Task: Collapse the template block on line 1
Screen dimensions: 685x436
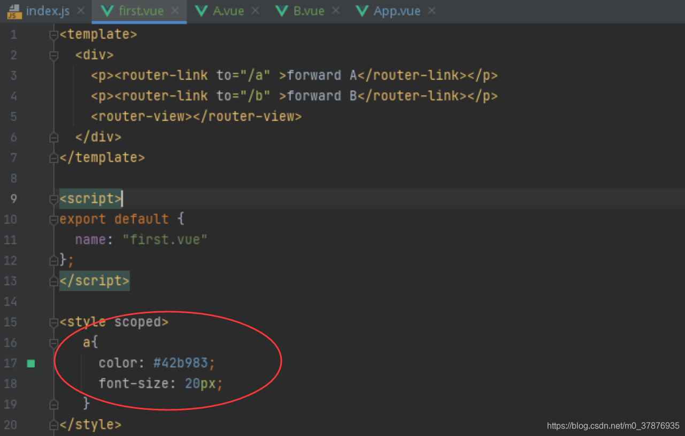Action: coord(53,35)
